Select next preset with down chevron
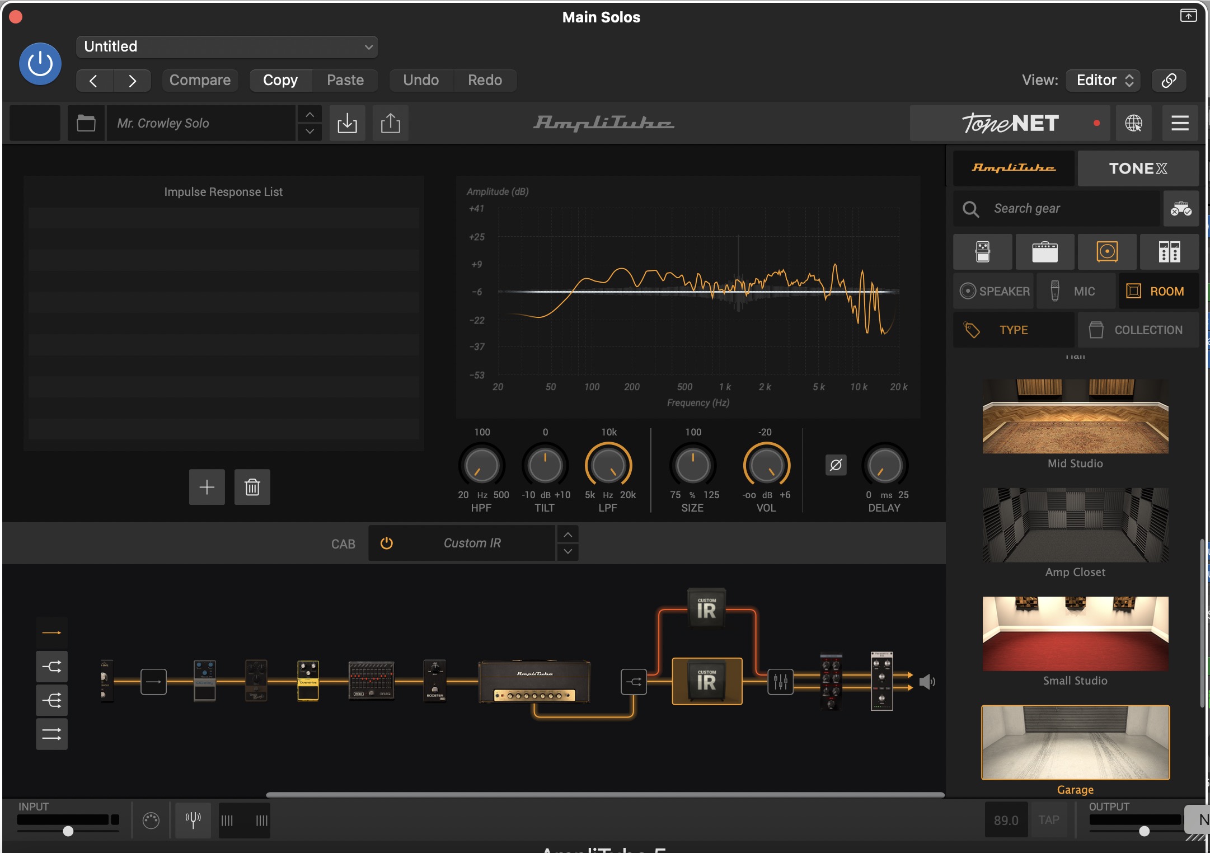 (309, 132)
